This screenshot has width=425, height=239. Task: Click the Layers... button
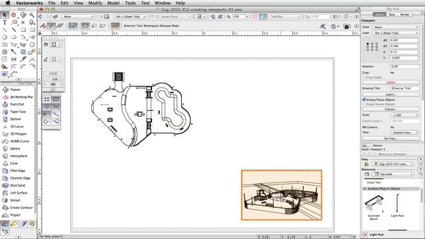pyautogui.click(x=390, y=94)
